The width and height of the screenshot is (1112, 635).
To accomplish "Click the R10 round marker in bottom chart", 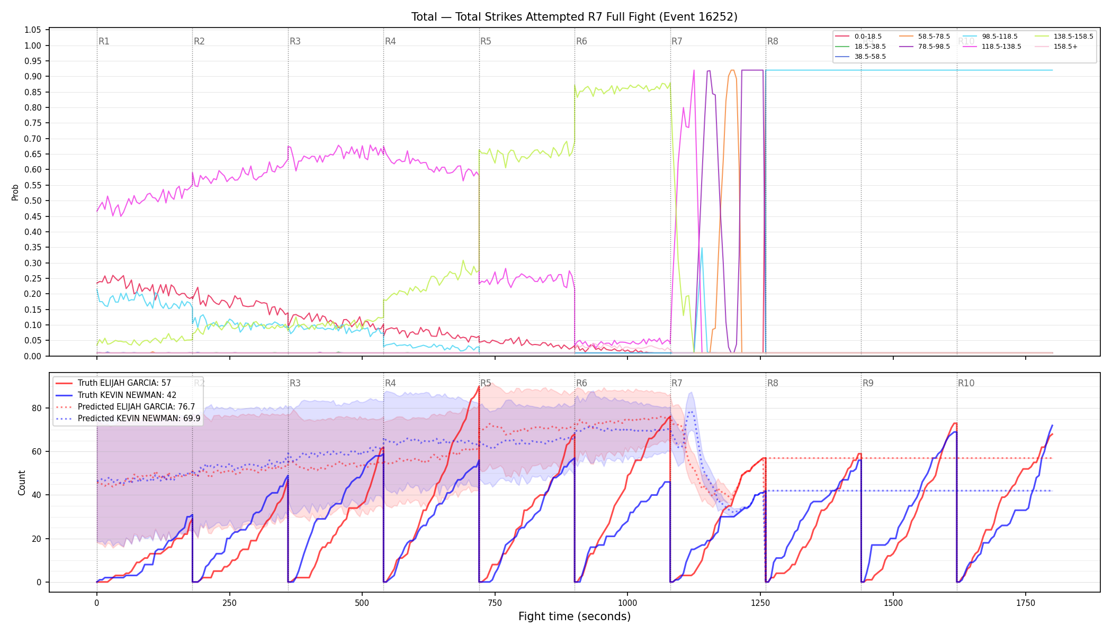I will [x=966, y=383].
